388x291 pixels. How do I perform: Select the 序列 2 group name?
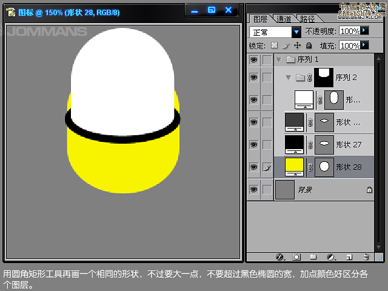point(346,78)
